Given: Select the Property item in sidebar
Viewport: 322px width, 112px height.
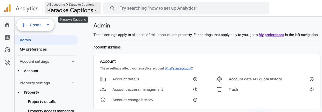Looking at the screenshot, I should coord(31,92).
